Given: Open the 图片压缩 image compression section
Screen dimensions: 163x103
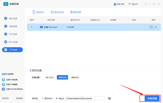Looking at the screenshot, I should pos(11,18).
